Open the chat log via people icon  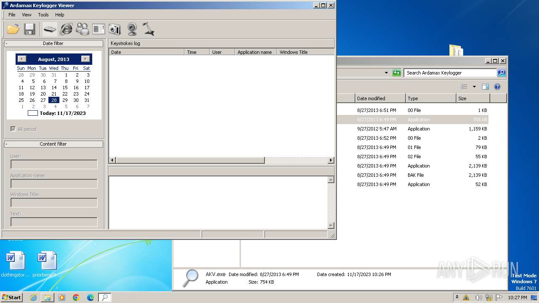click(83, 29)
